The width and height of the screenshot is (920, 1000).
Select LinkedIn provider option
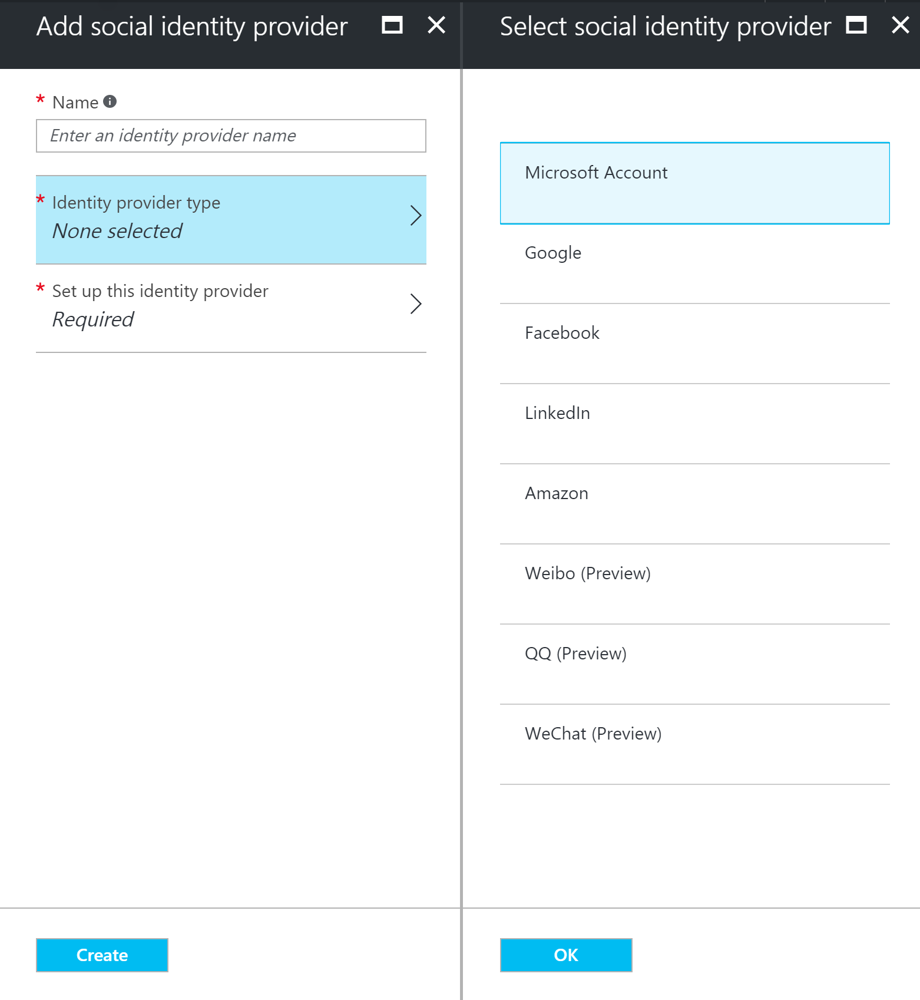[694, 424]
